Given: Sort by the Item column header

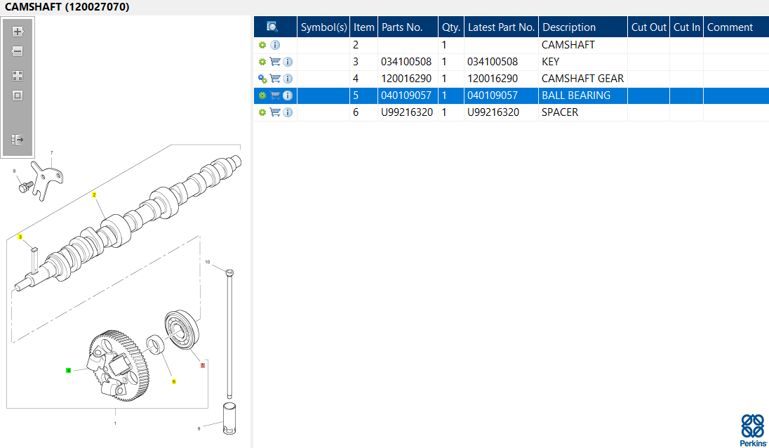Looking at the screenshot, I should point(364,27).
